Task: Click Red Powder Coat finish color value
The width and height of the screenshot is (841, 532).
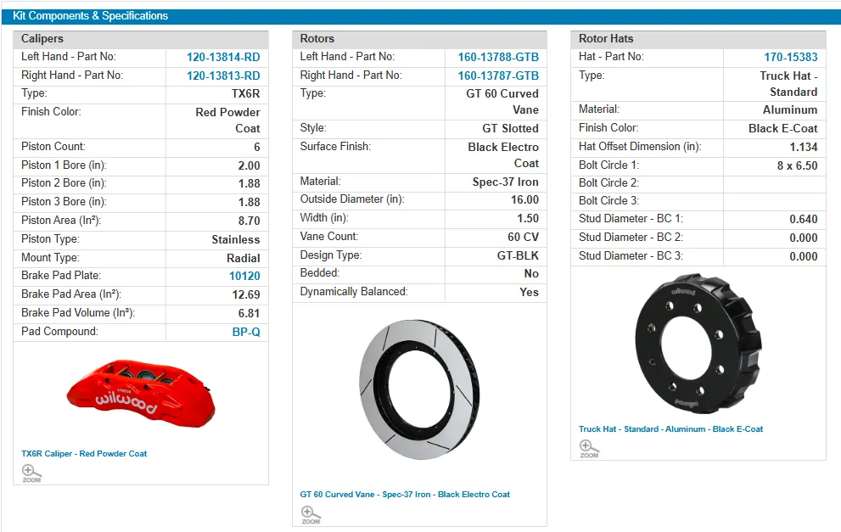Action: [228, 120]
